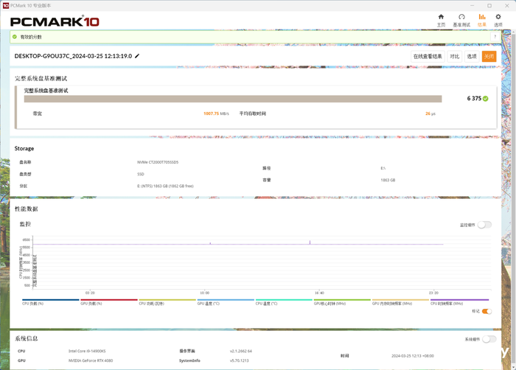Image resolution: width=516 pixels, height=370 pixels.
Task: Click the 带宽 label
Action: (x=37, y=114)
